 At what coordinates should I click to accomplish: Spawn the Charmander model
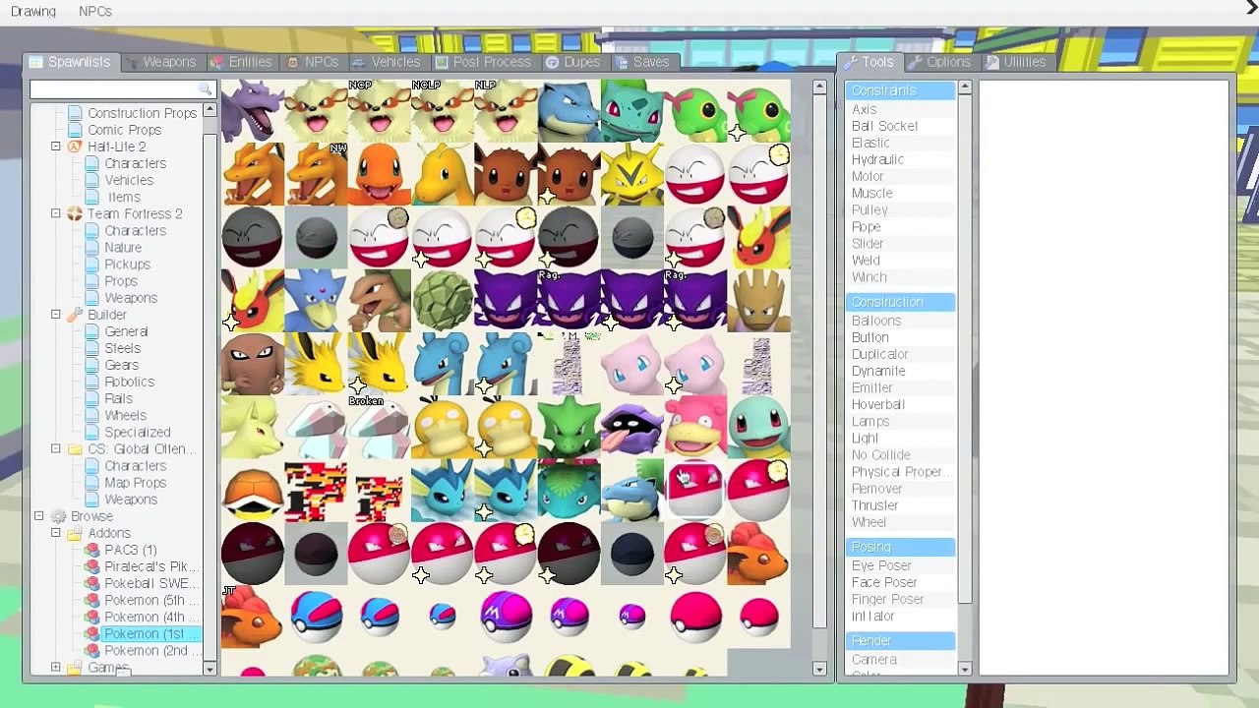click(x=379, y=175)
